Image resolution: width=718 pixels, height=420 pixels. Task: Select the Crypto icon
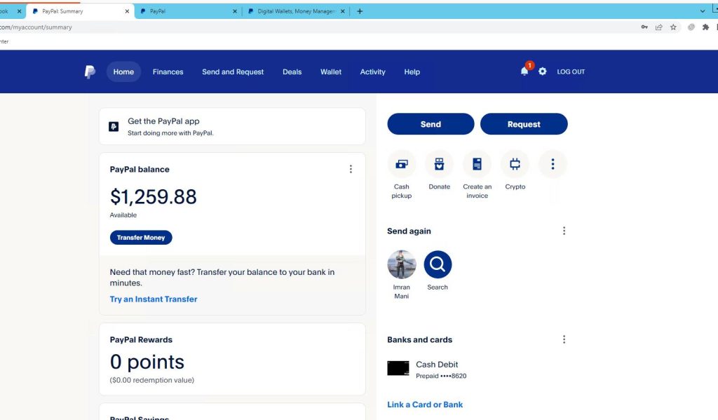pos(515,164)
